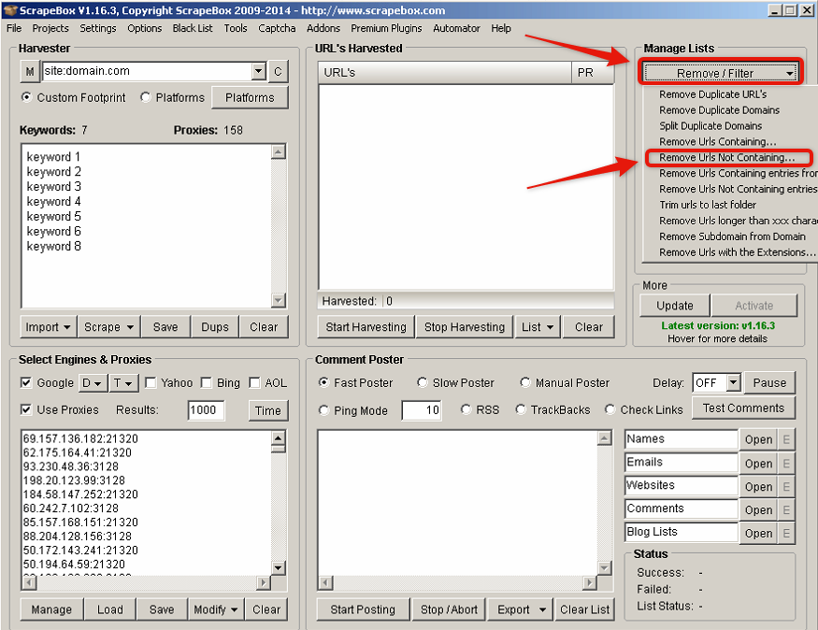Expand the footprint combo box arrow
Viewport: 818px width, 630px height.
click(x=258, y=71)
